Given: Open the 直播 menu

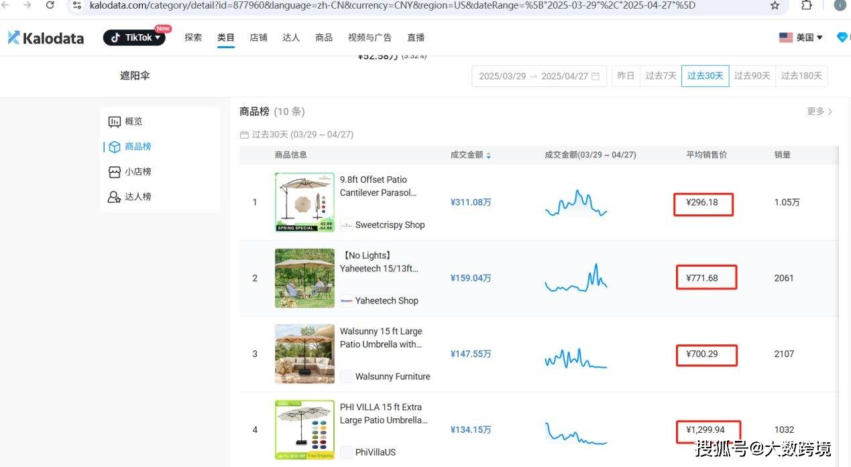Looking at the screenshot, I should coord(416,38).
